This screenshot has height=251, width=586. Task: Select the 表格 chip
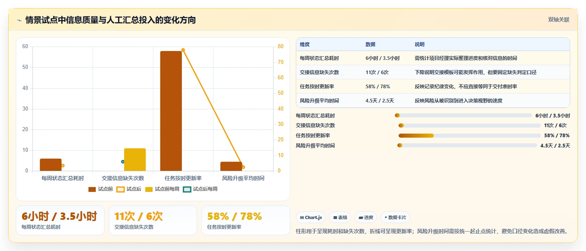pos(340,217)
